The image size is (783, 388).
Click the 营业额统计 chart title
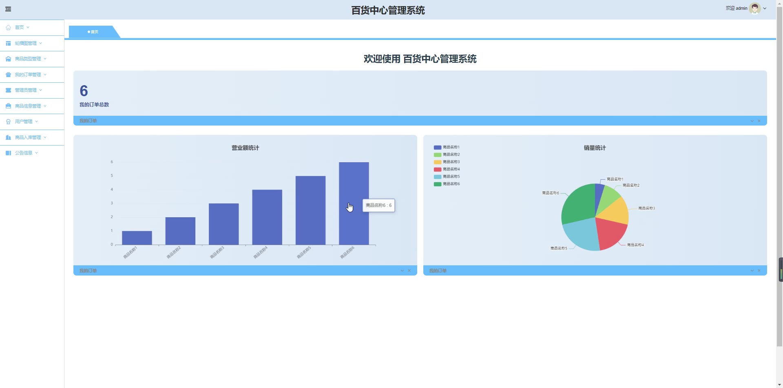point(245,148)
